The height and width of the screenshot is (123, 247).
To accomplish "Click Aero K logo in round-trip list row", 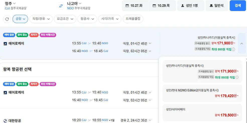I will [5, 93].
